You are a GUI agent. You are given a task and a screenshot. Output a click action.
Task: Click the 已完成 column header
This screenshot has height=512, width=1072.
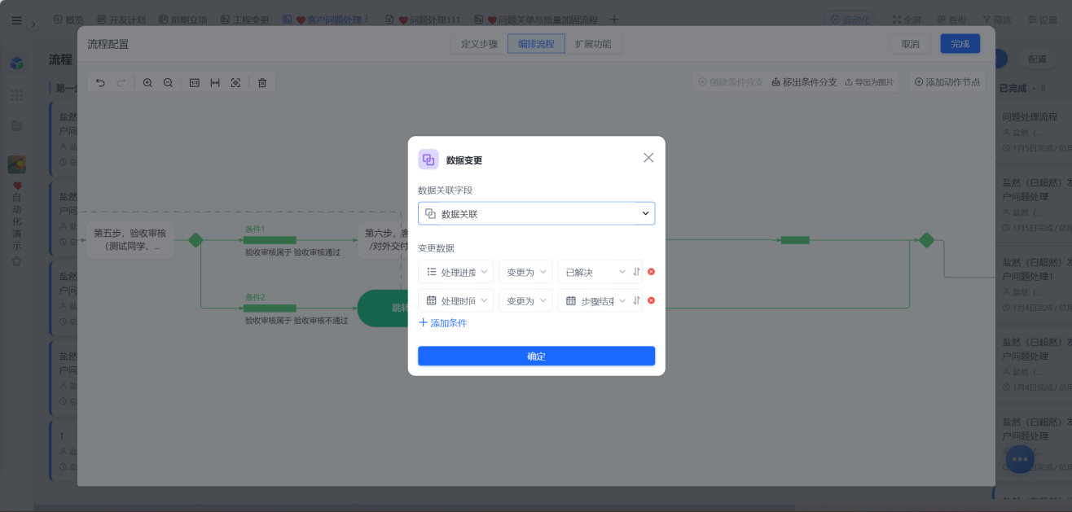pos(1013,88)
